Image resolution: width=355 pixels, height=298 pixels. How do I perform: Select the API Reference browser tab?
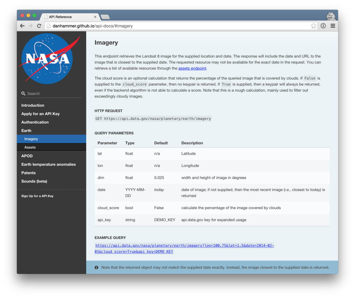click(x=70, y=17)
